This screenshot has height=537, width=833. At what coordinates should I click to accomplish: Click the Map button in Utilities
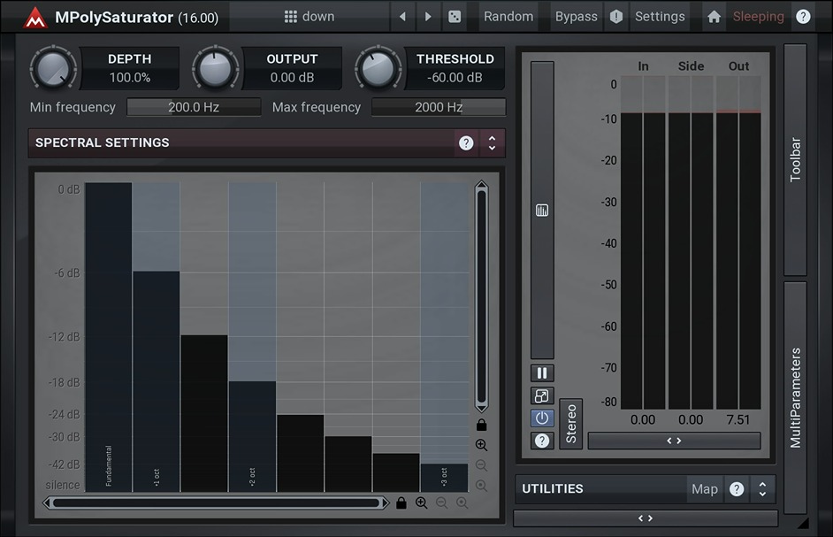705,488
